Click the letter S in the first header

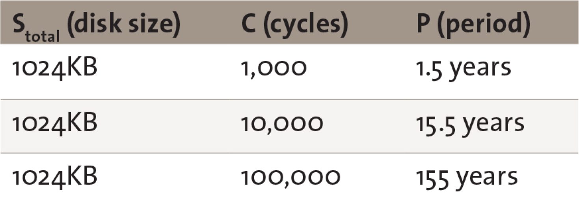point(20,24)
